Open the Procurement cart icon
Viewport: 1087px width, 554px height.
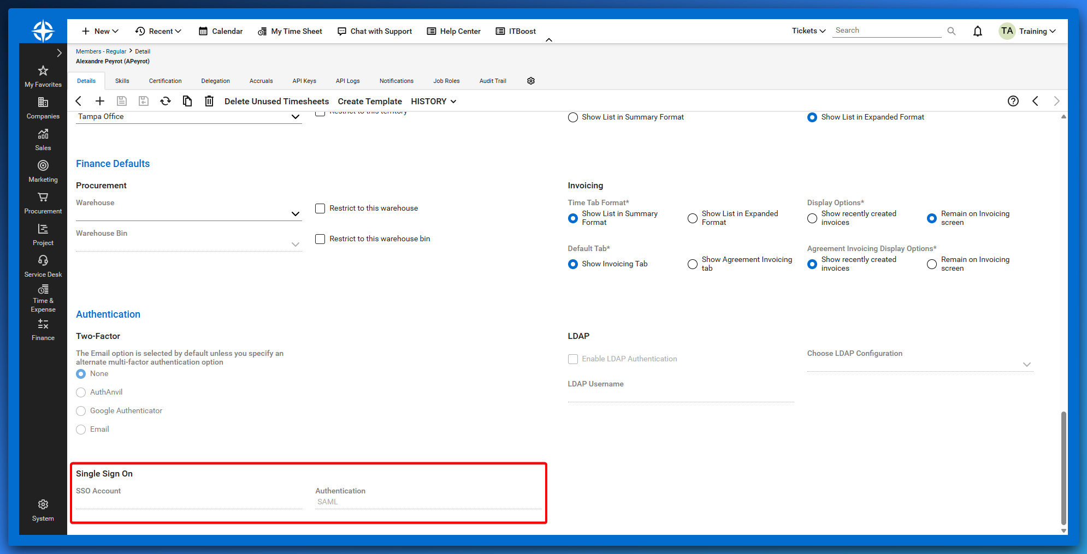coord(43,197)
